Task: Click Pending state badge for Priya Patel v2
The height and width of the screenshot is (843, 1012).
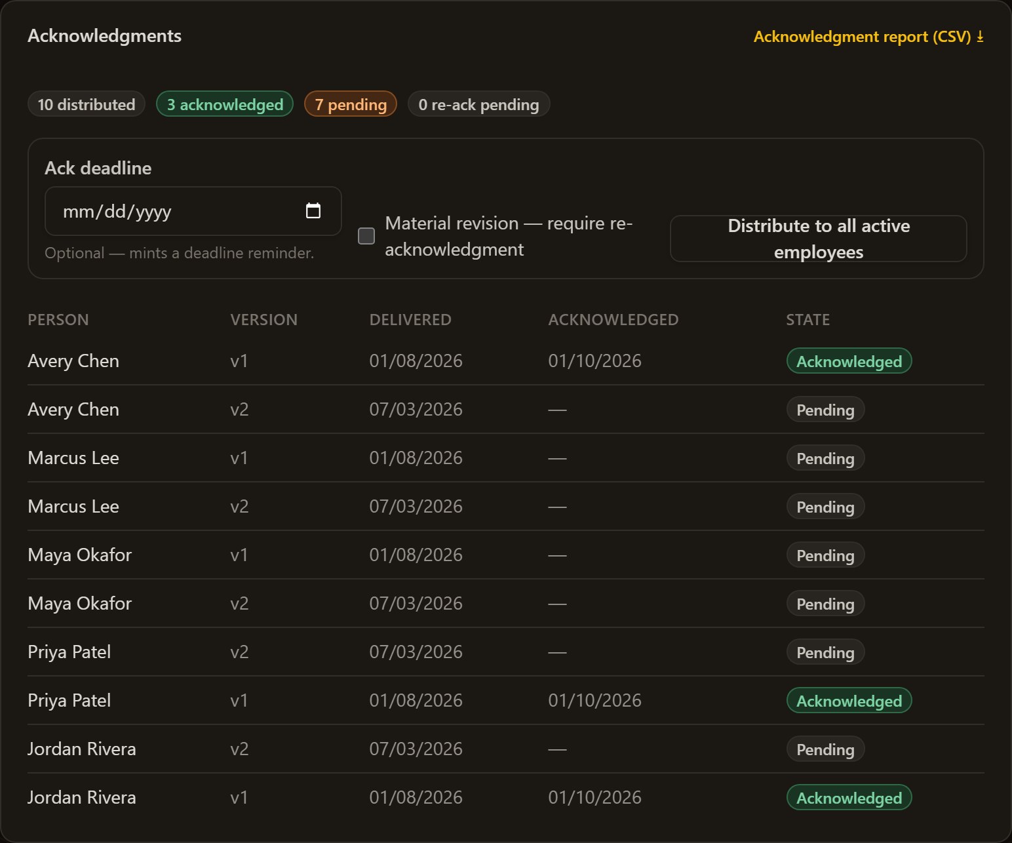Action: [x=825, y=652]
